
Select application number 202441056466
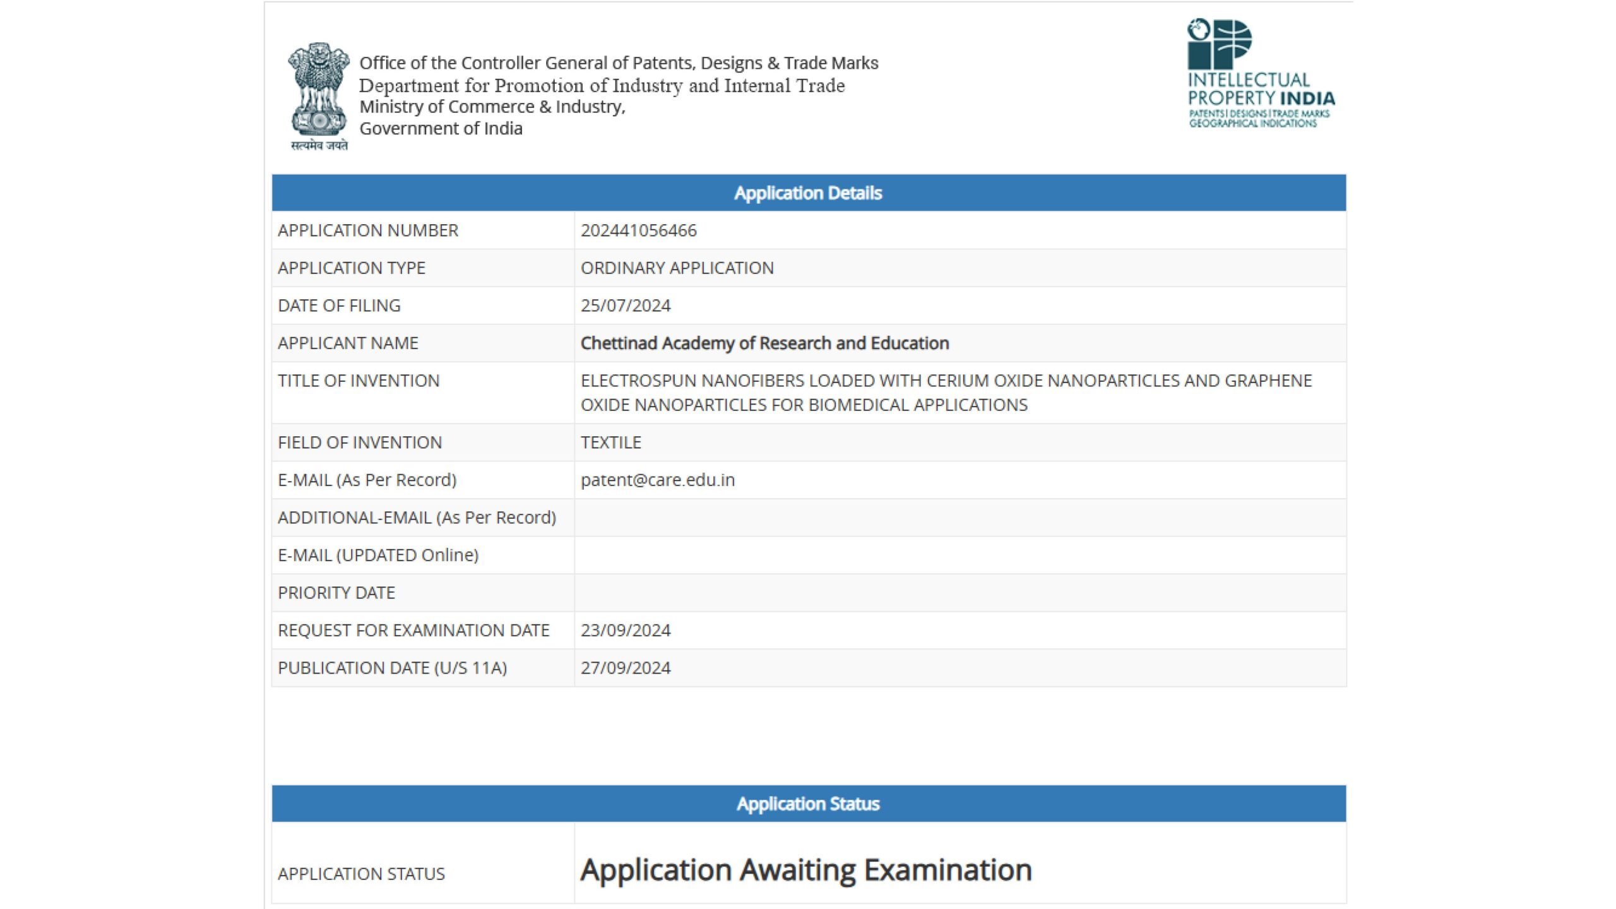(x=638, y=230)
